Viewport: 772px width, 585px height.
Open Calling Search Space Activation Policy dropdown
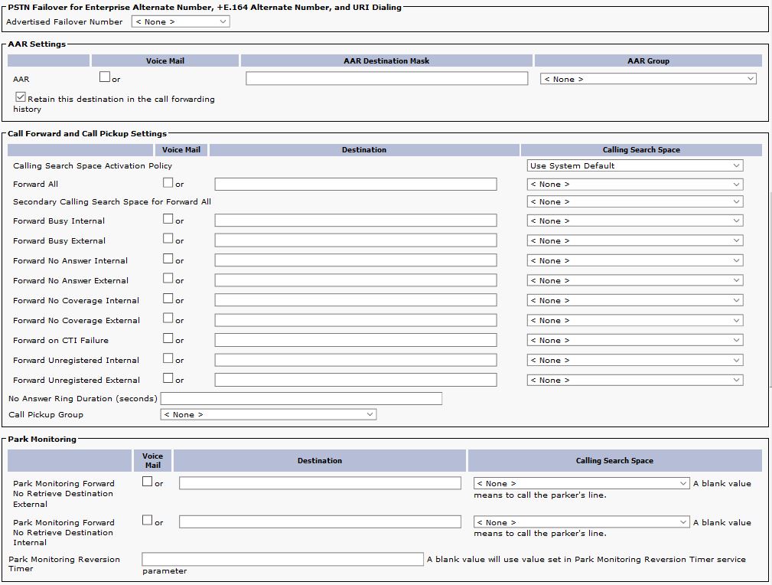tap(634, 166)
